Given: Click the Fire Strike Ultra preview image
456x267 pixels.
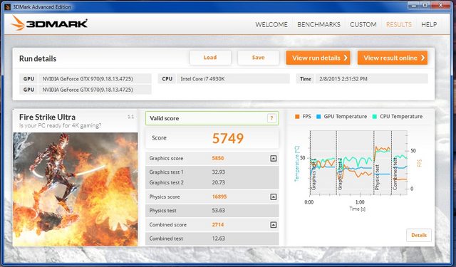Looking at the screenshot, I should pyautogui.click(x=75, y=189).
